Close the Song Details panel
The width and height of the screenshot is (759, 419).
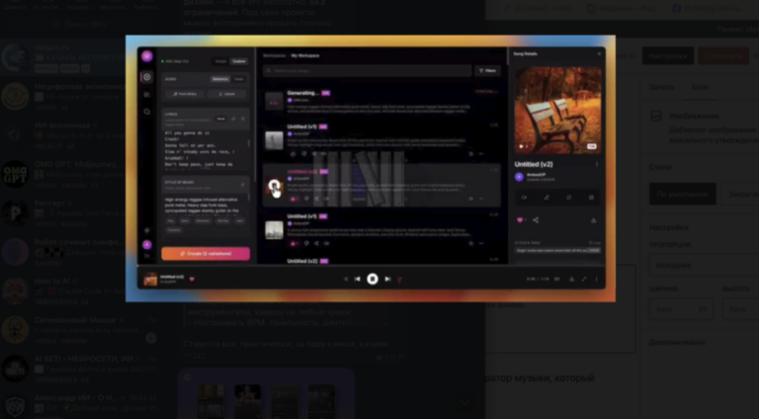pyautogui.click(x=599, y=53)
